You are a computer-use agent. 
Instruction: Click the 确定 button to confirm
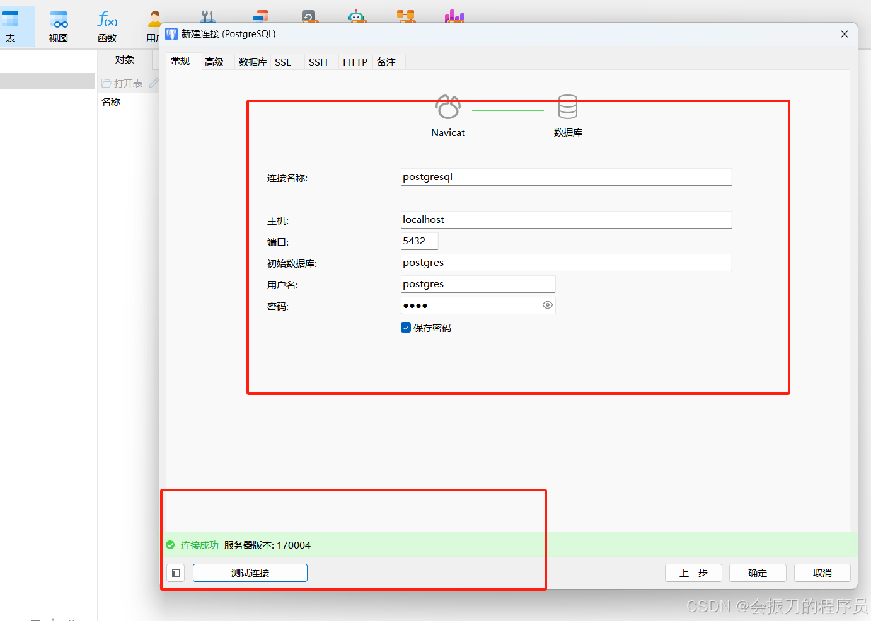pos(758,573)
